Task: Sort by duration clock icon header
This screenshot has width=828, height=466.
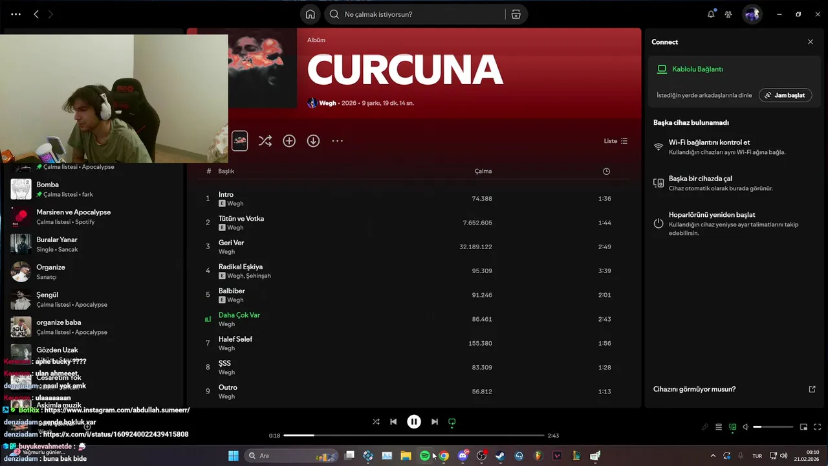Action: (606, 171)
